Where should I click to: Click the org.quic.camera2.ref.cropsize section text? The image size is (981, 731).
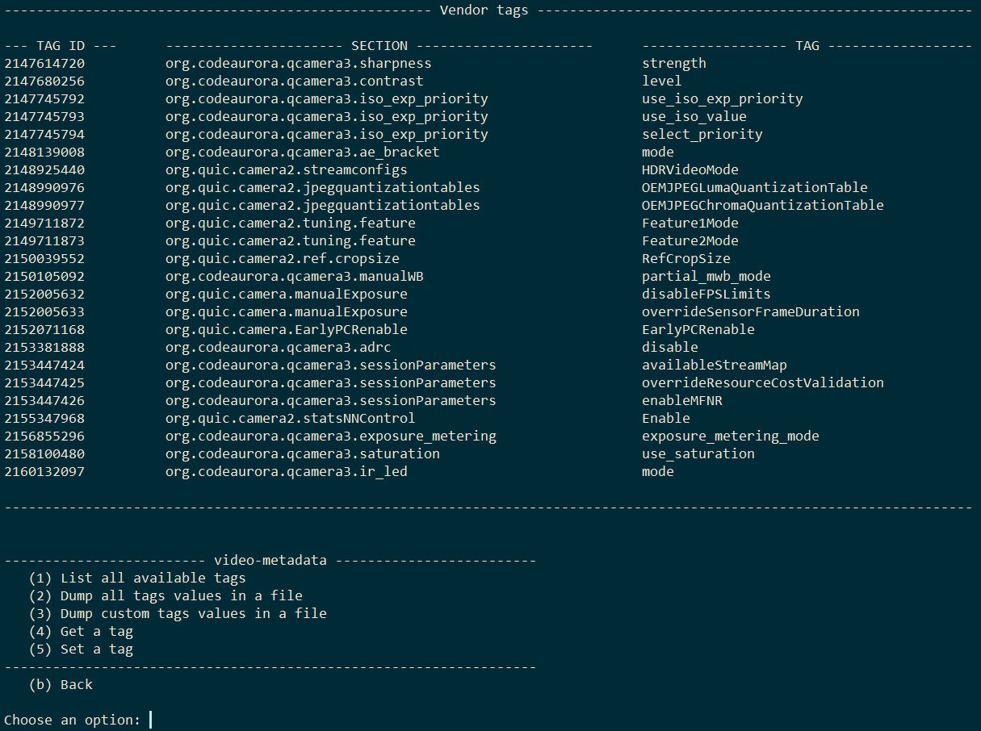click(x=283, y=258)
